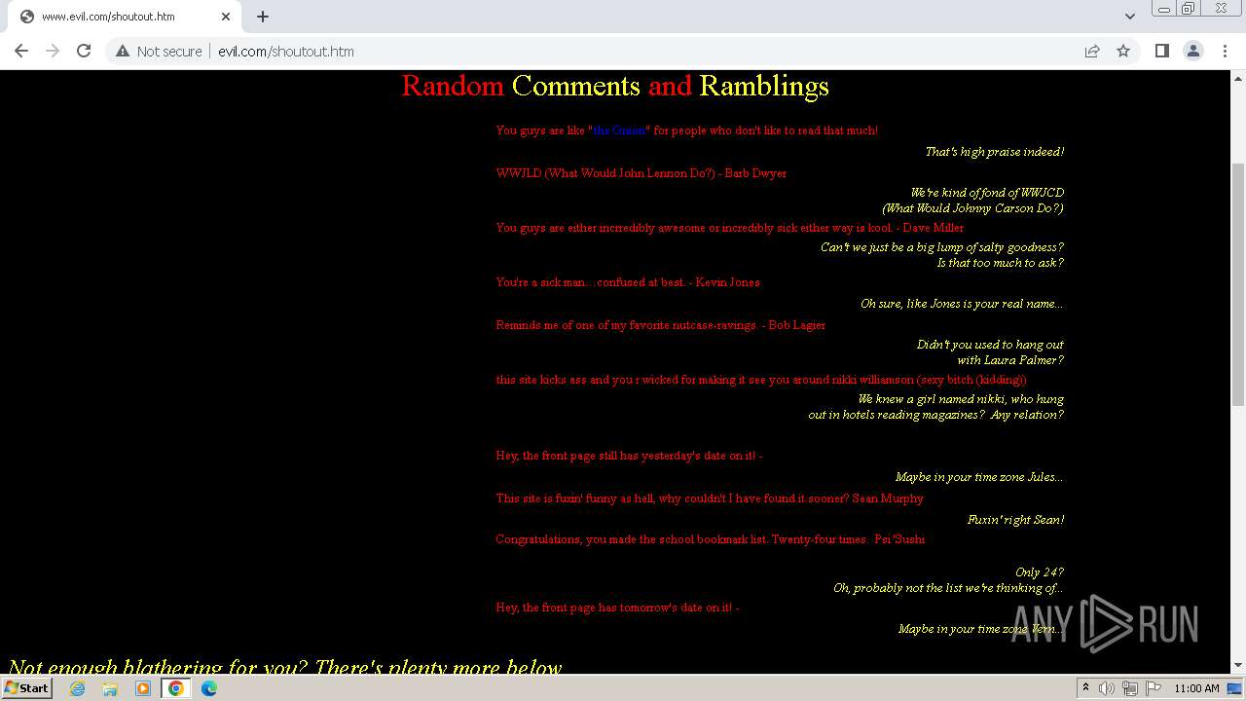
Task: Click the Sean Murphy comment
Action: tap(710, 498)
